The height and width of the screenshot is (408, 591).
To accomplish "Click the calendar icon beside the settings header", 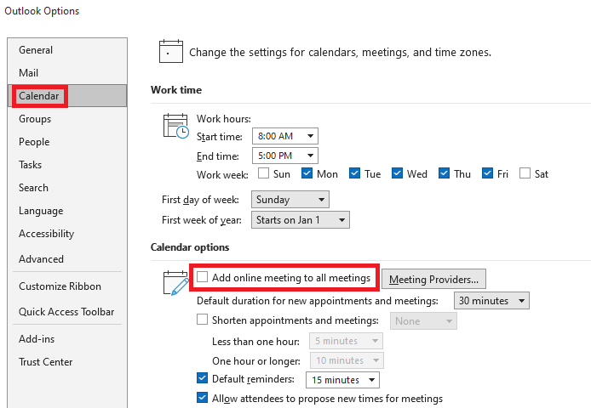I will click(171, 52).
